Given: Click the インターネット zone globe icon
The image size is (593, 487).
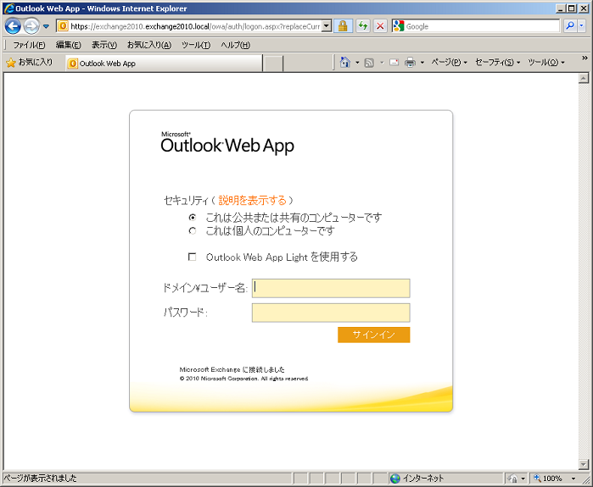Looking at the screenshot, I should coord(394,479).
